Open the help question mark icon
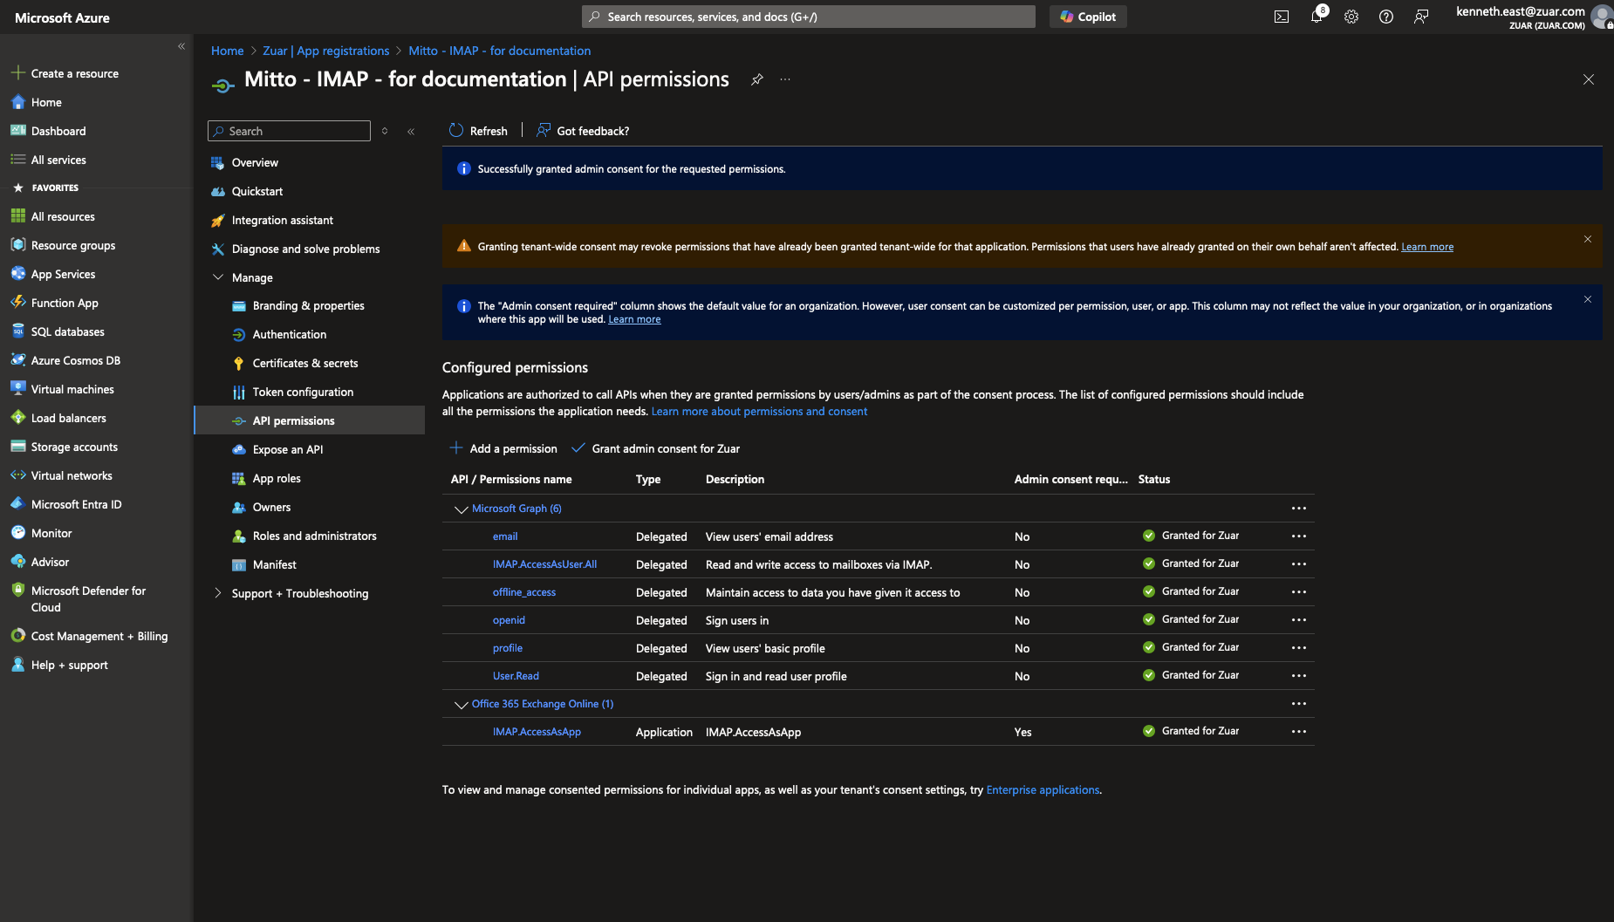This screenshot has height=922, width=1614. (1386, 17)
